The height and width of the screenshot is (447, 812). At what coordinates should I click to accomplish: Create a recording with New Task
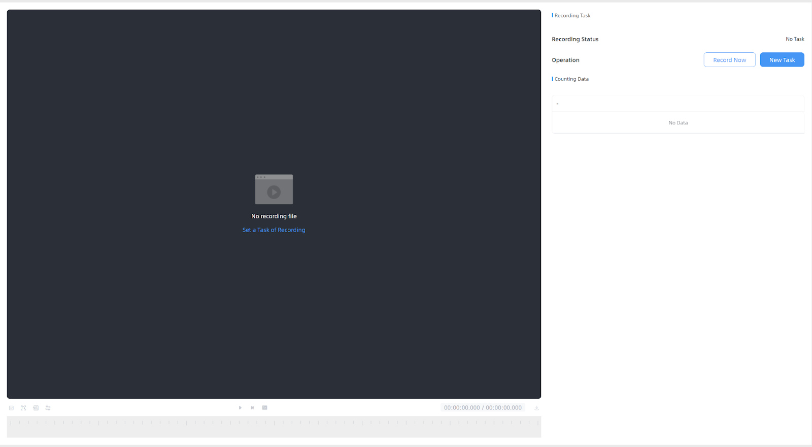click(782, 60)
